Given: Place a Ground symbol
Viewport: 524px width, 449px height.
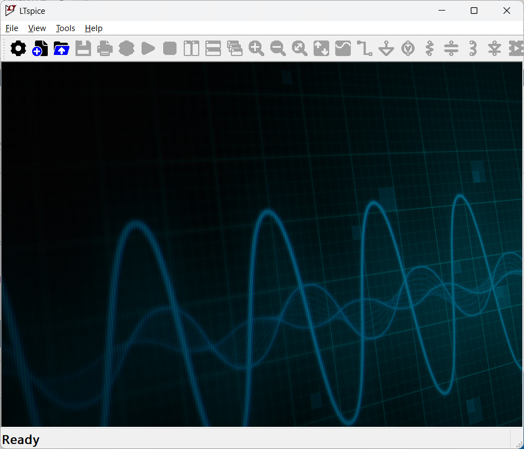Looking at the screenshot, I should click(386, 49).
